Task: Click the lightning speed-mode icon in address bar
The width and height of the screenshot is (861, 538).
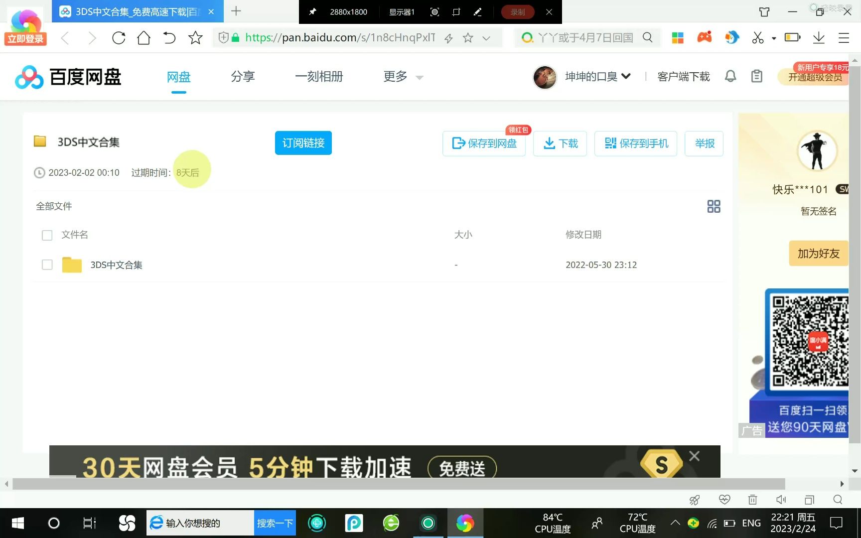Action: click(x=448, y=38)
